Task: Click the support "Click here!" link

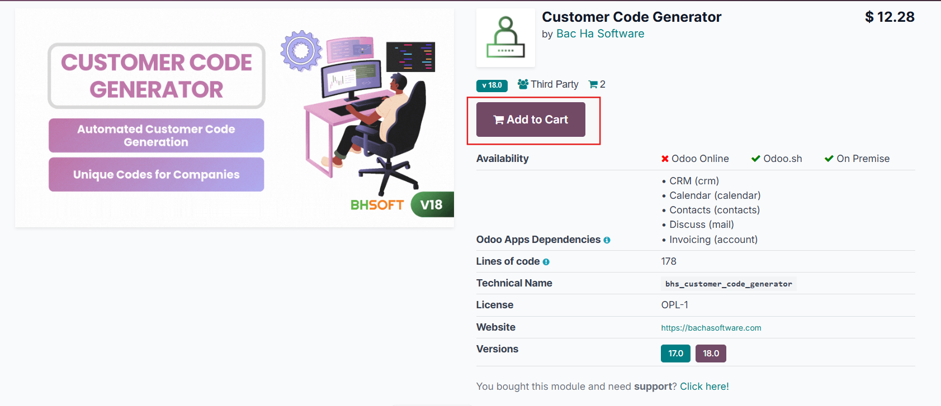Action: [x=704, y=386]
